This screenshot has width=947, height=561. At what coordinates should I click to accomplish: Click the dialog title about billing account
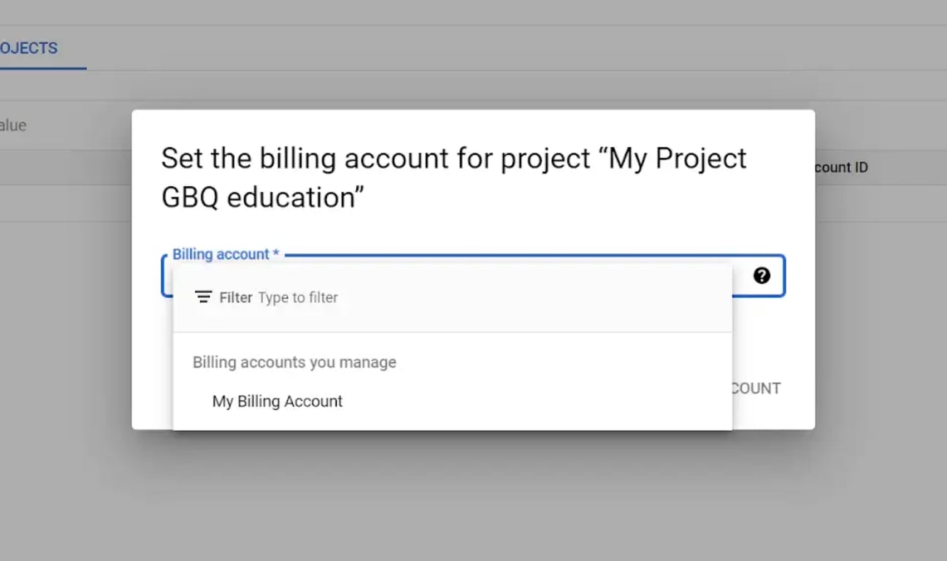click(453, 178)
